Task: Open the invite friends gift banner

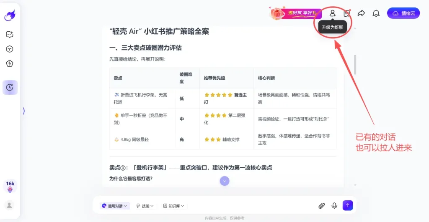Action: (295, 13)
